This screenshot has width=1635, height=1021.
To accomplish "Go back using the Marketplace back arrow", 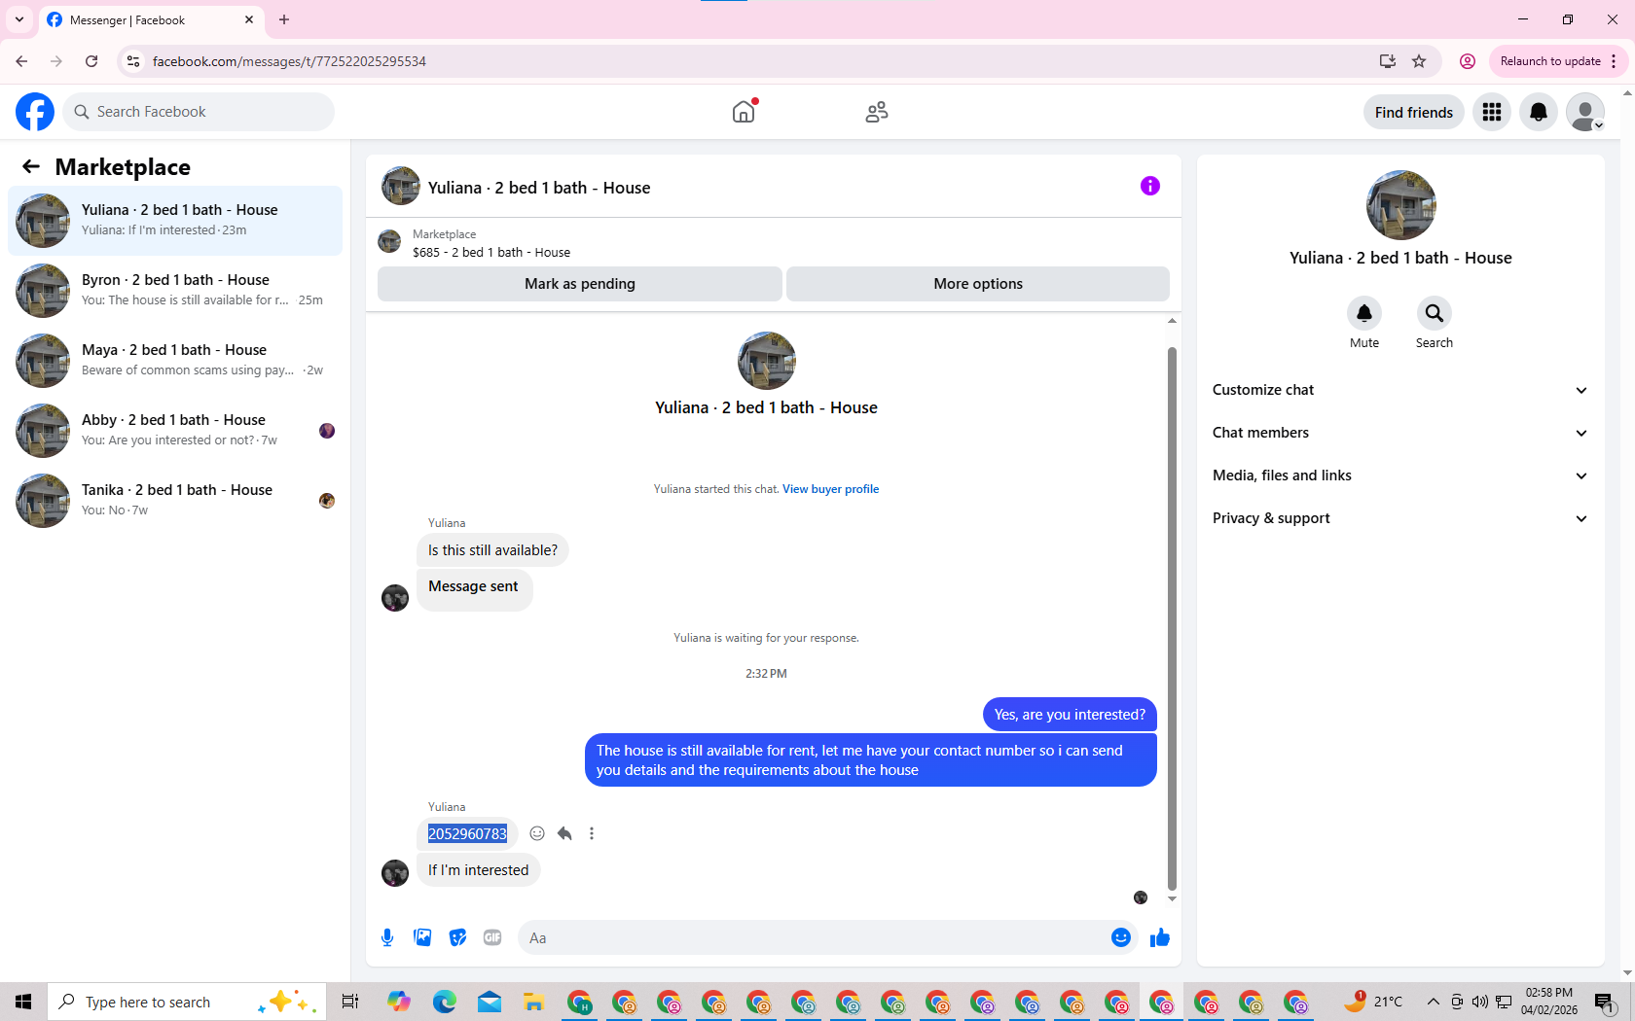I will [x=31, y=166].
